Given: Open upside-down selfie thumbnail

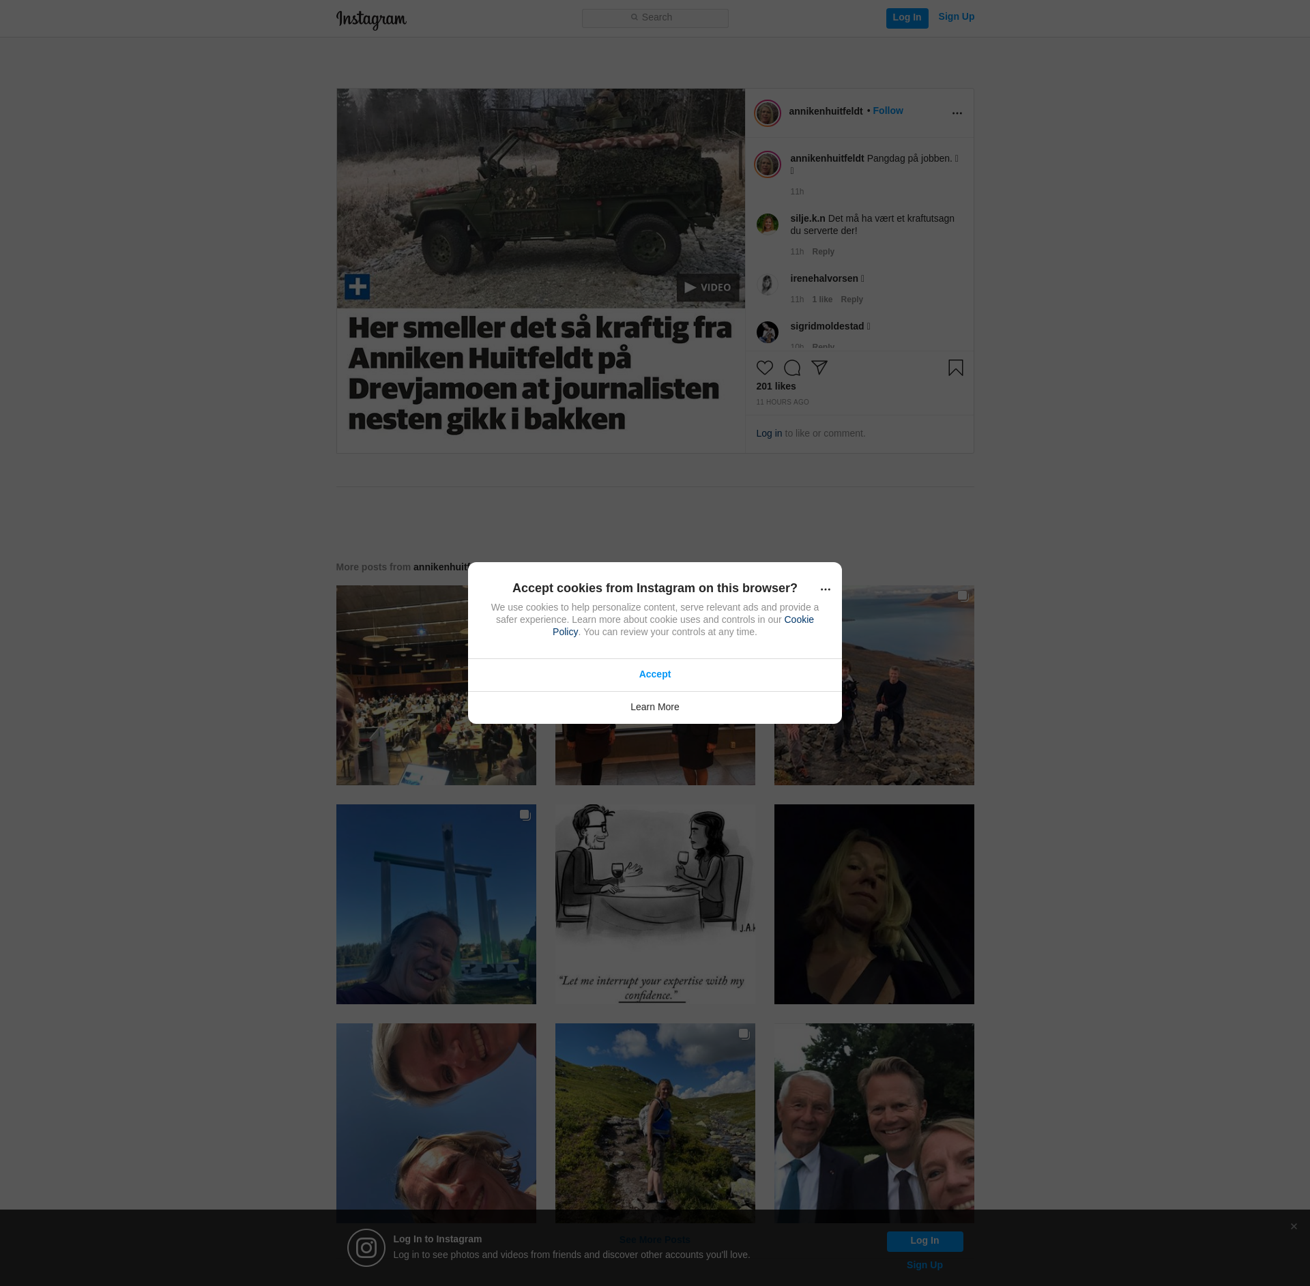Looking at the screenshot, I should click(436, 1123).
